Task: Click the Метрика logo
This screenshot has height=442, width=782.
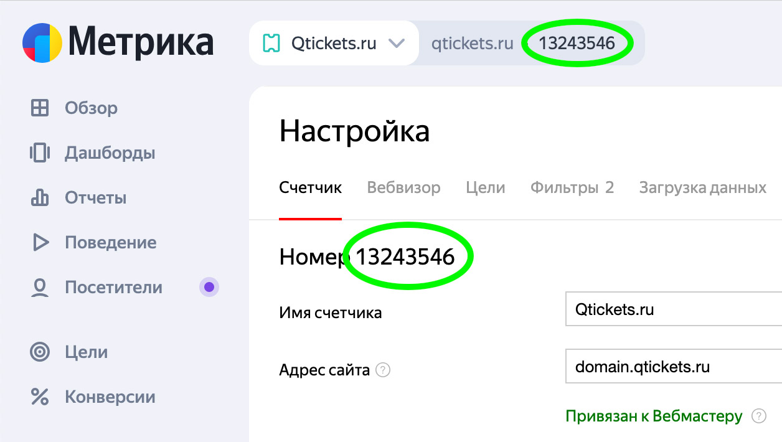Action: coord(118,42)
